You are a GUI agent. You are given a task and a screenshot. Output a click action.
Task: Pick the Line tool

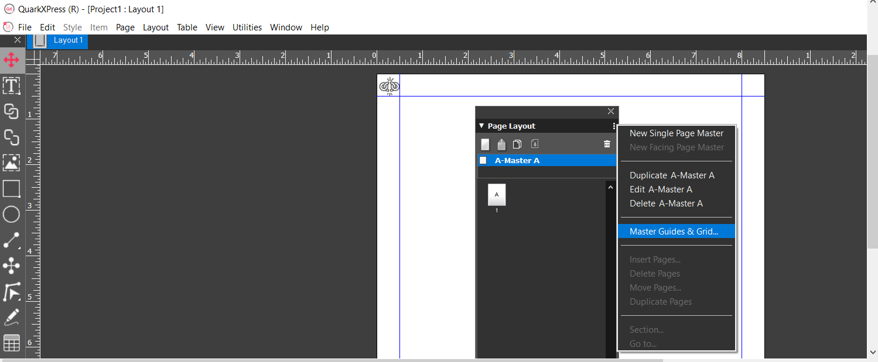(x=11, y=240)
